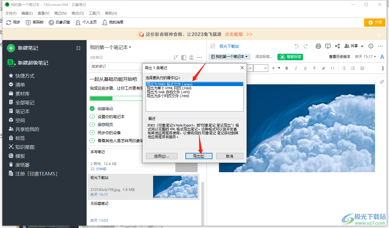The width and height of the screenshot is (389, 228).
Task: Apply italic formatting
Action: 296,68
